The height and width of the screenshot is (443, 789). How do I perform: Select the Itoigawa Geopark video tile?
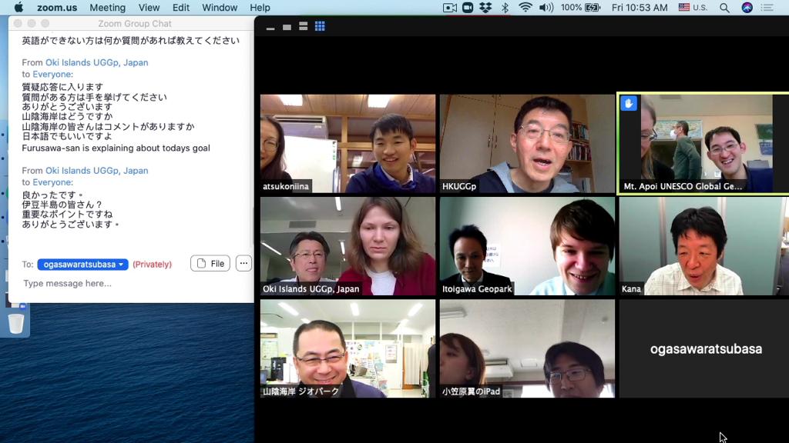[x=527, y=246]
